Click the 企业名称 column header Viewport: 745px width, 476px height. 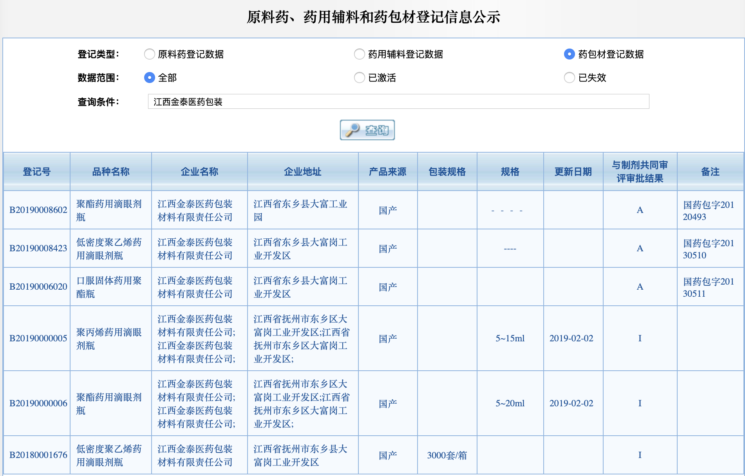tap(199, 171)
